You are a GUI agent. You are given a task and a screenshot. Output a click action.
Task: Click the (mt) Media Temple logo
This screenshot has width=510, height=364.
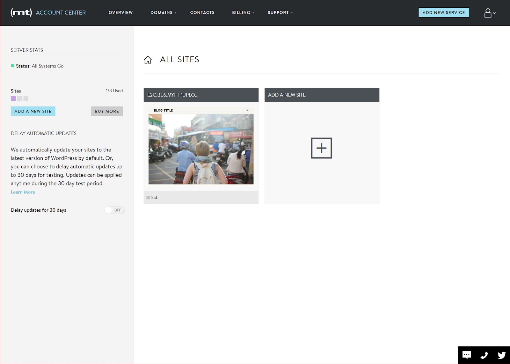21,12
